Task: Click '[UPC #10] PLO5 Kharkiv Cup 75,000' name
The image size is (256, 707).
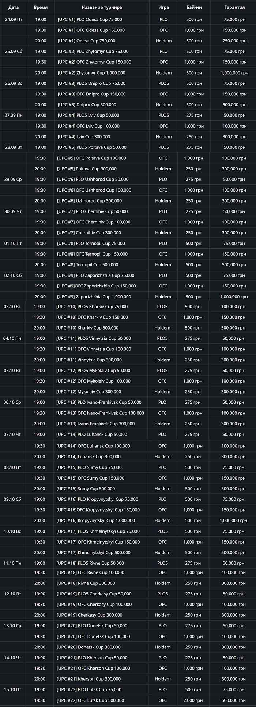Action: 92,307
